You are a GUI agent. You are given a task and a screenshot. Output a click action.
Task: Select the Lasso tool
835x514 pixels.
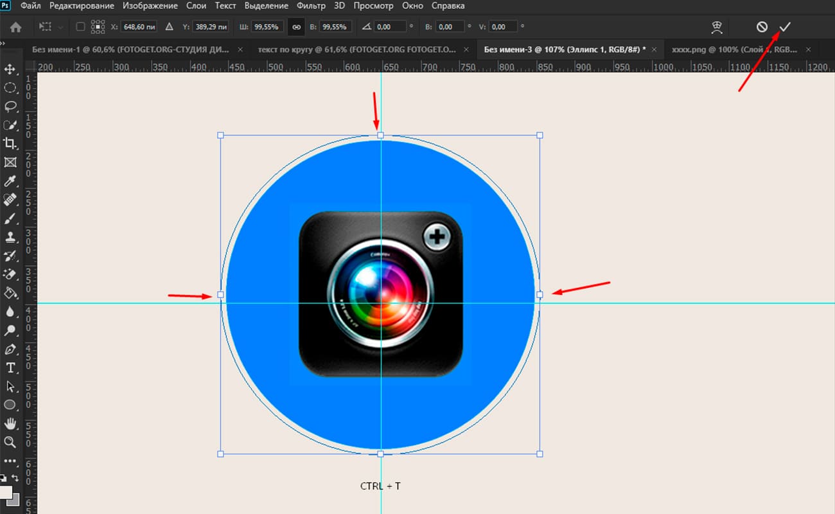[x=10, y=106]
